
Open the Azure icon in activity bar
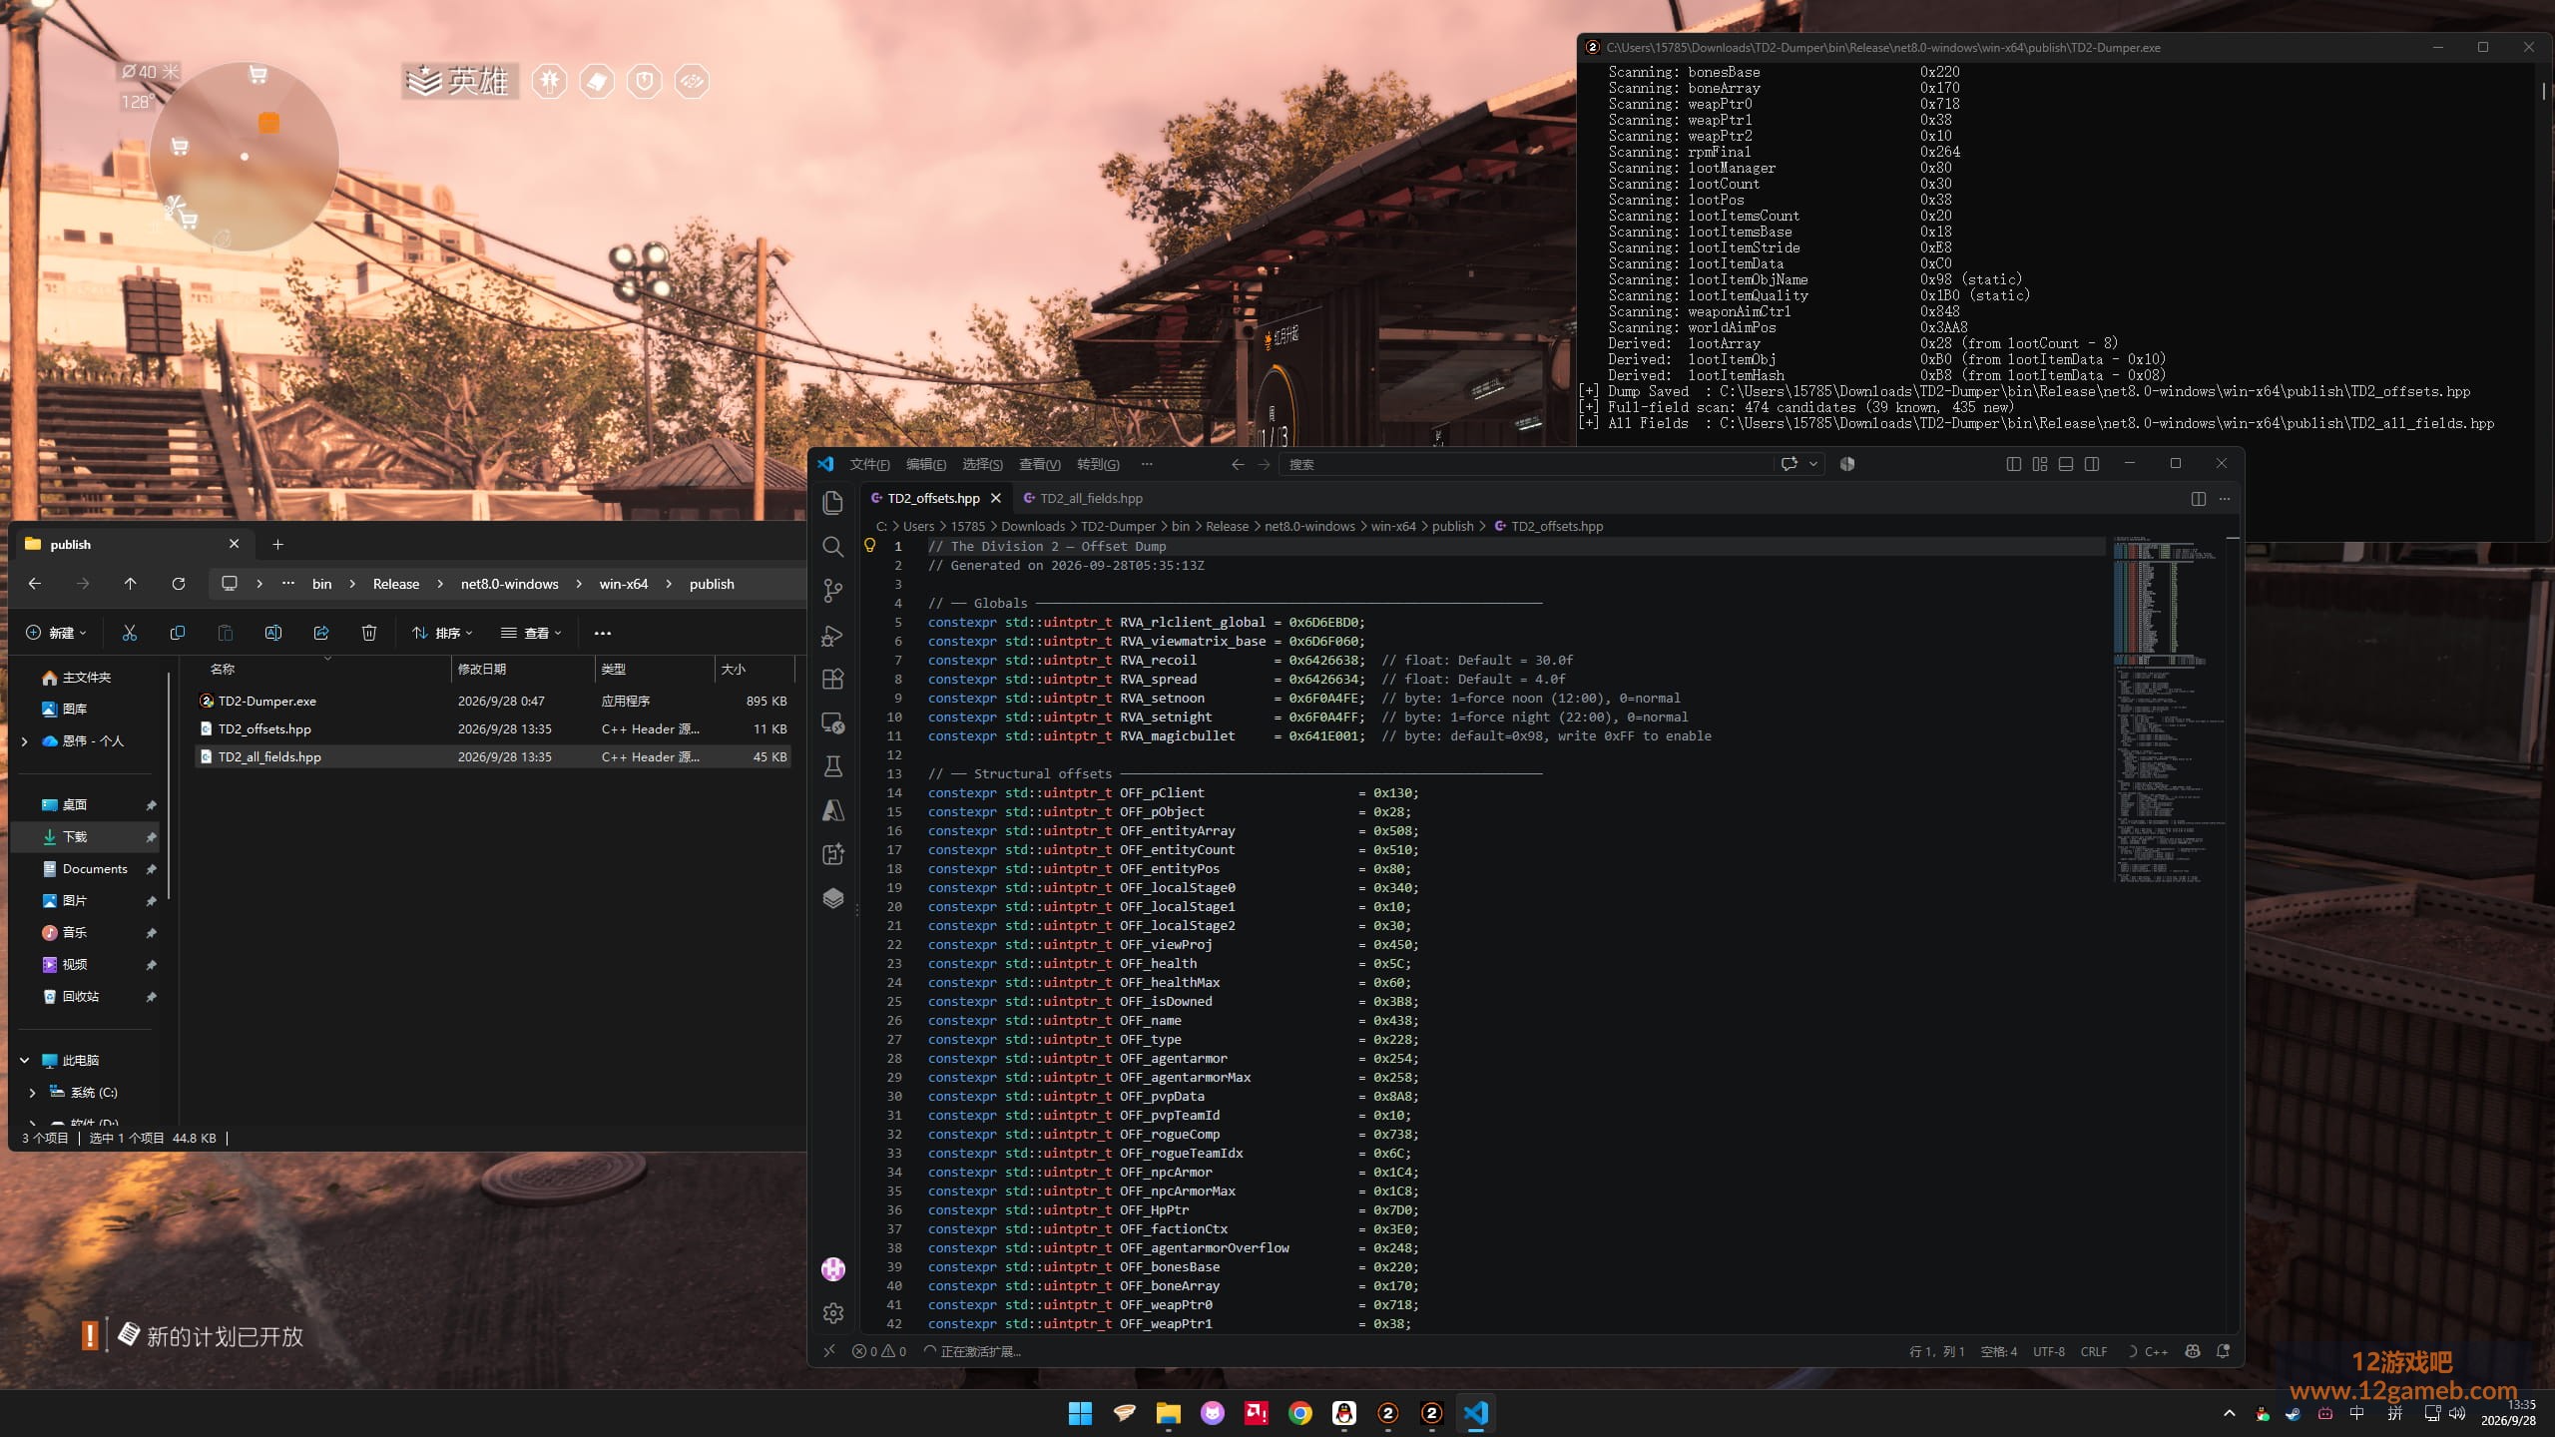click(x=833, y=810)
